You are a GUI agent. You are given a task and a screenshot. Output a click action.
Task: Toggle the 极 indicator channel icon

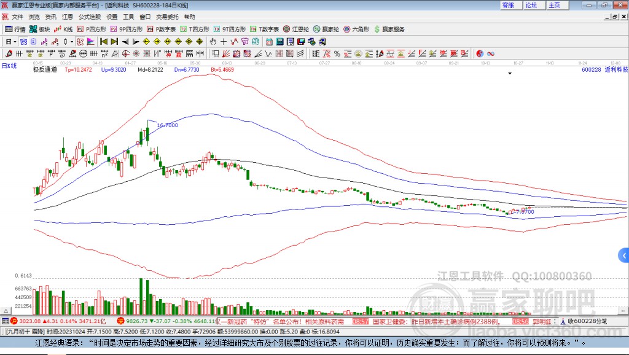80,42
